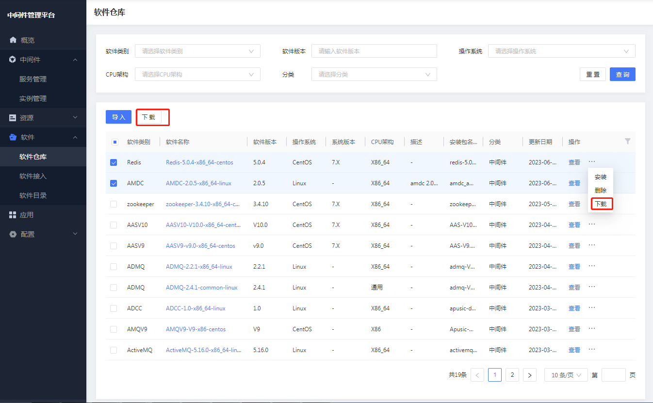Click the 软件版本 input field
The height and width of the screenshot is (403, 653).
374,51
